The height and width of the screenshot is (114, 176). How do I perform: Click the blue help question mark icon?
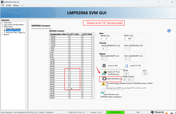coord(169,31)
